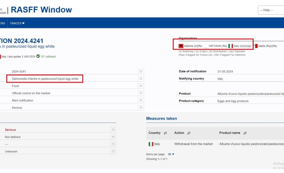The image size is (284, 173).
Task: Click the Albania flag in Organisations
Action: pyautogui.click(x=181, y=46)
